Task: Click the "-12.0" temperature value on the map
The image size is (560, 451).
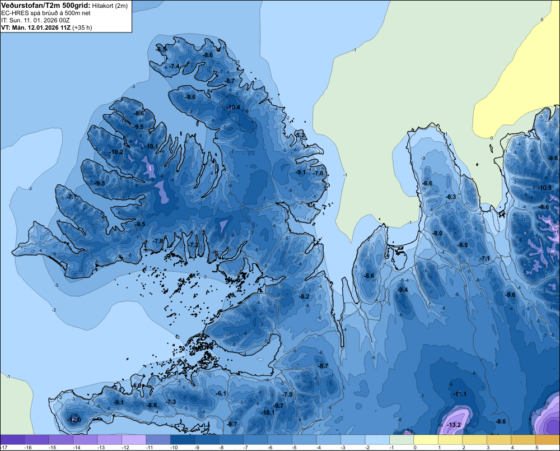Action: [74, 420]
